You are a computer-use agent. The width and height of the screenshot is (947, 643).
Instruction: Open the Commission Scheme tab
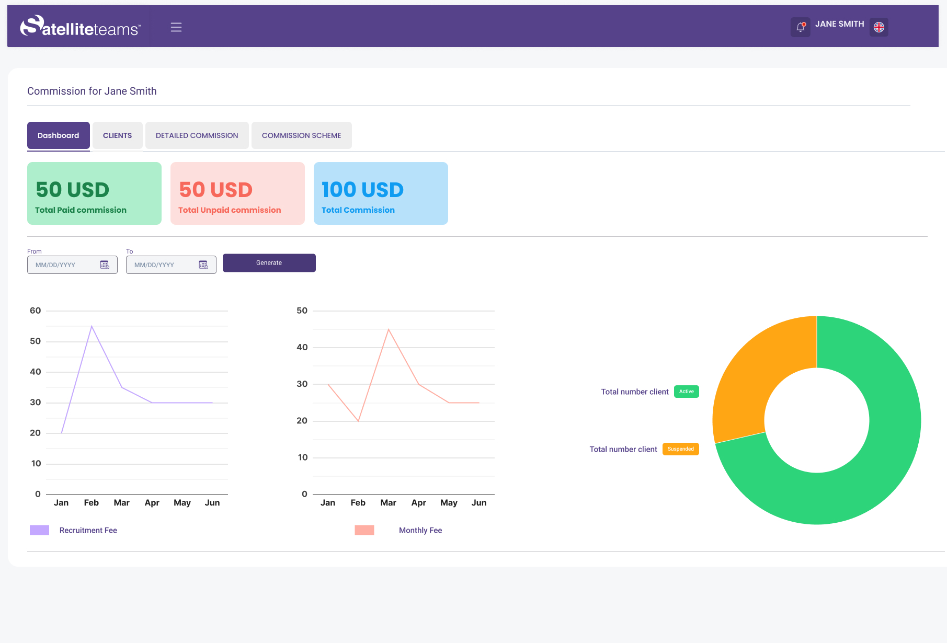point(301,135)
